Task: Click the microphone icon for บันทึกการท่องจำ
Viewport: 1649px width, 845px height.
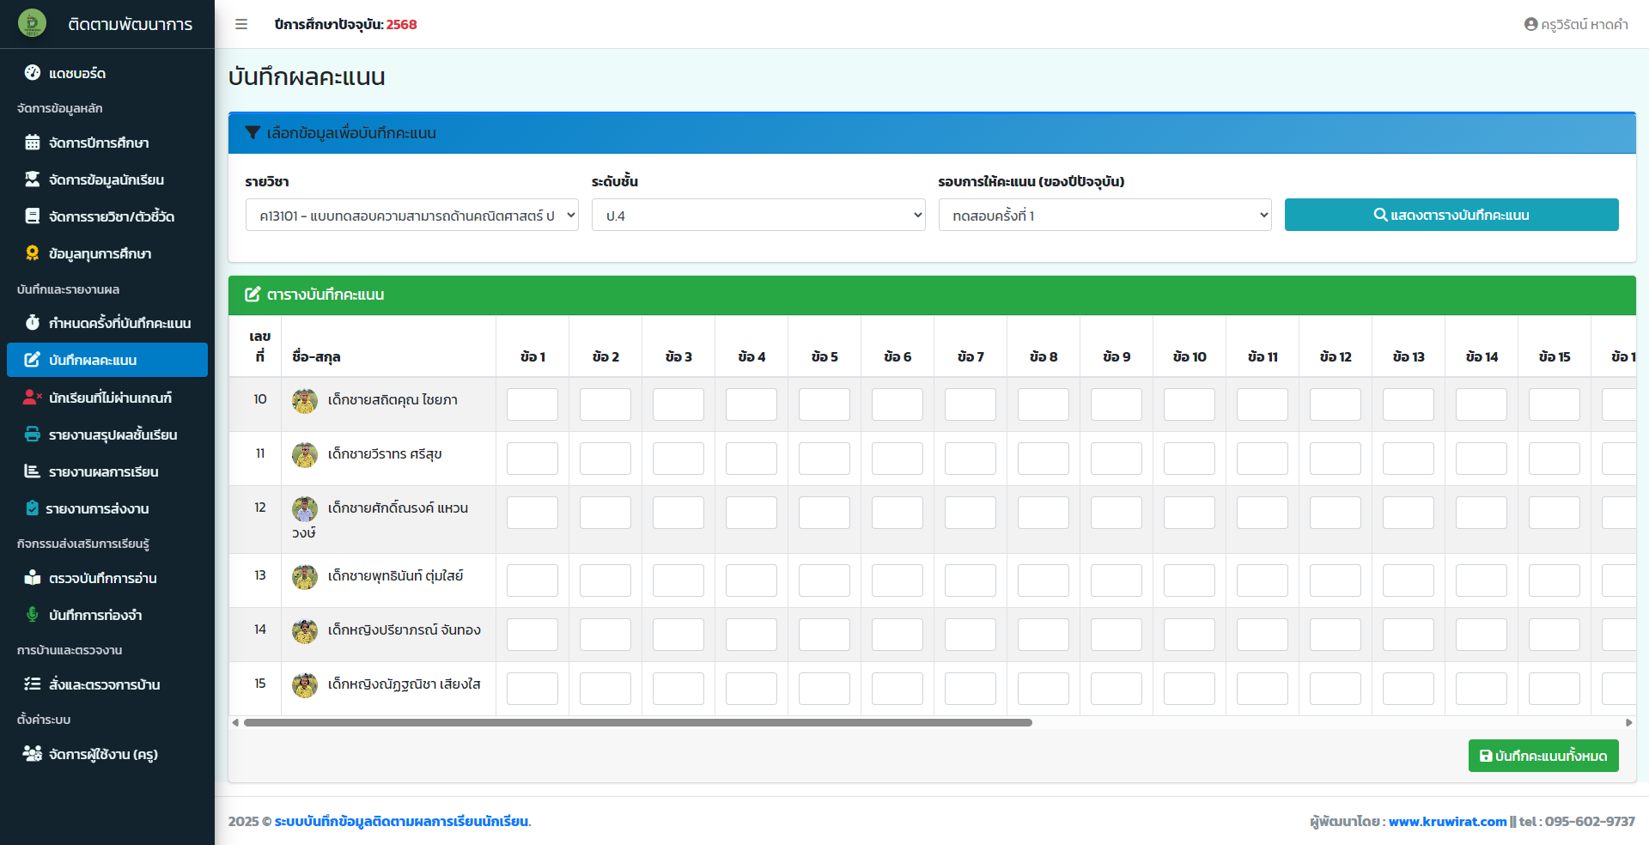Action: pos(33,615)
